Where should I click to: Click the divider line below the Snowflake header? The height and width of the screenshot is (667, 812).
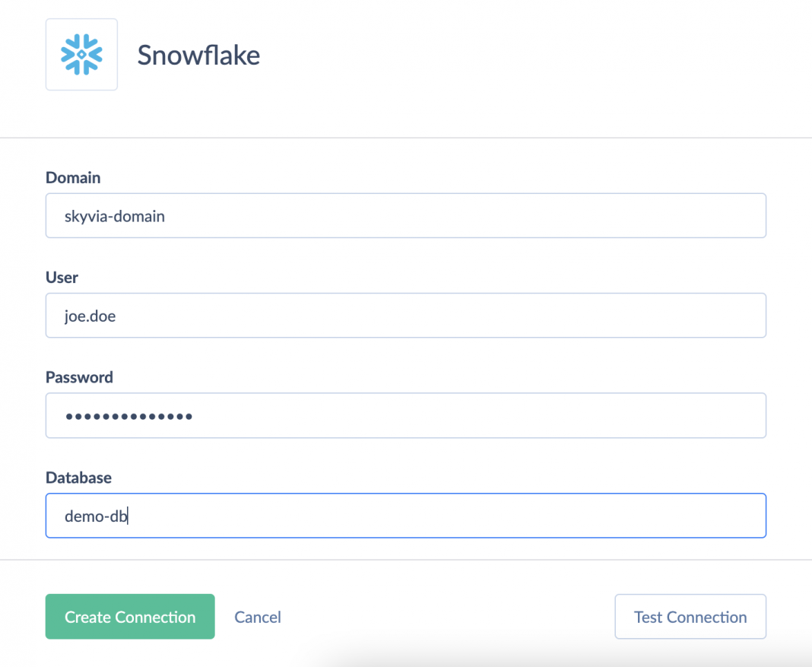coord(406,138)
